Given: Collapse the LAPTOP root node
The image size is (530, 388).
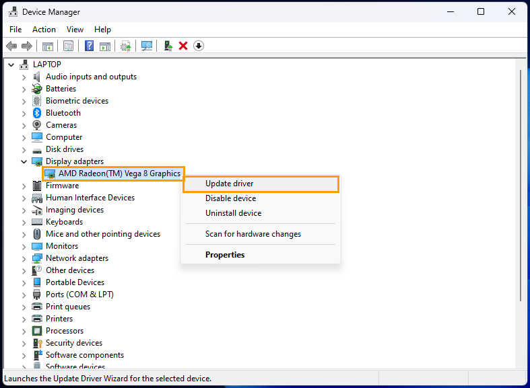Looking at the screenshot, I should (11, 65).
